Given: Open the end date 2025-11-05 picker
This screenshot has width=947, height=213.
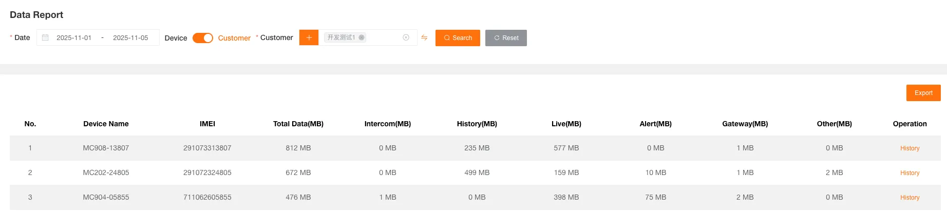Looking at the screenshot, I should pyautogui.click(x=130, y=38).
